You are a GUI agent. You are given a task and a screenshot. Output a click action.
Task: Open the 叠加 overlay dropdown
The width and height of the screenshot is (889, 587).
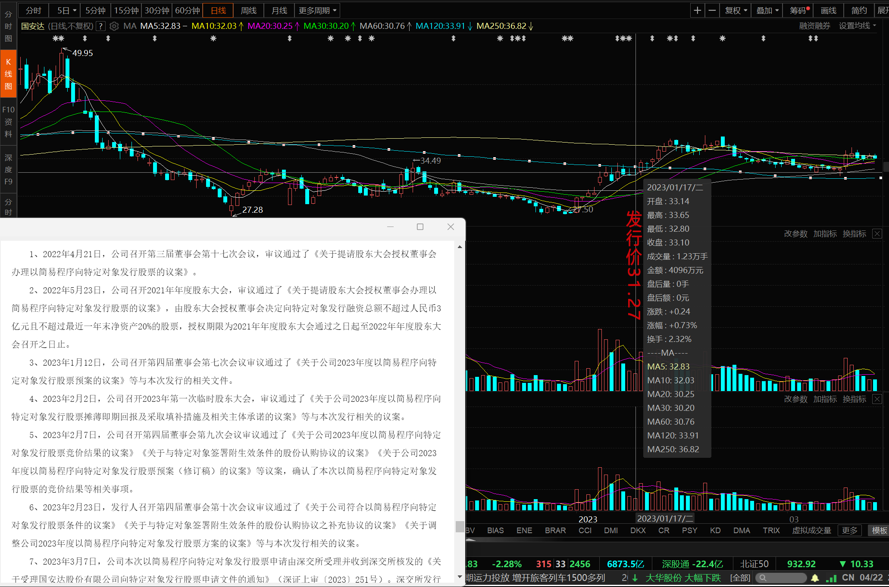coord(767,10)
